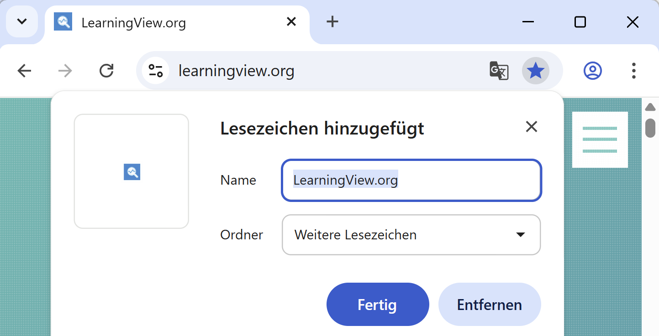Image resolution: width=659 pixels, height=336 pixels.
Task: Open a new tab with plus button
Action: coord(332,21)
